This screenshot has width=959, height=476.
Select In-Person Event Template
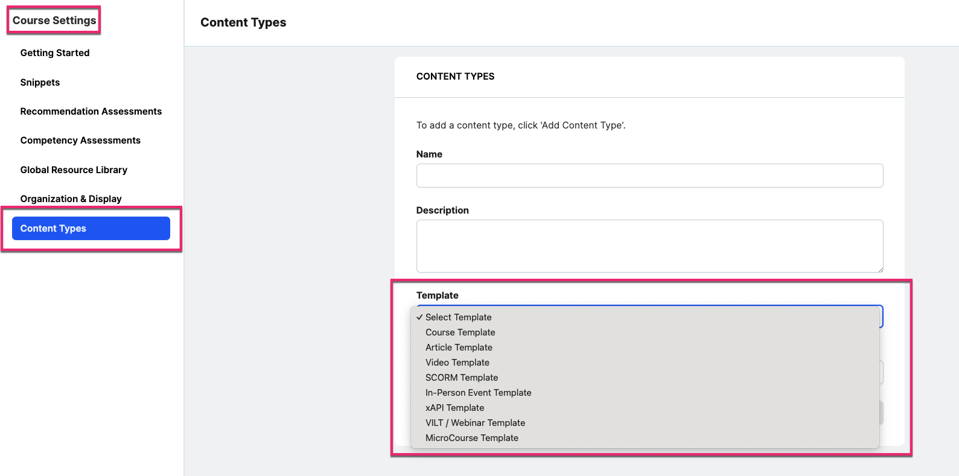[645, 393]
